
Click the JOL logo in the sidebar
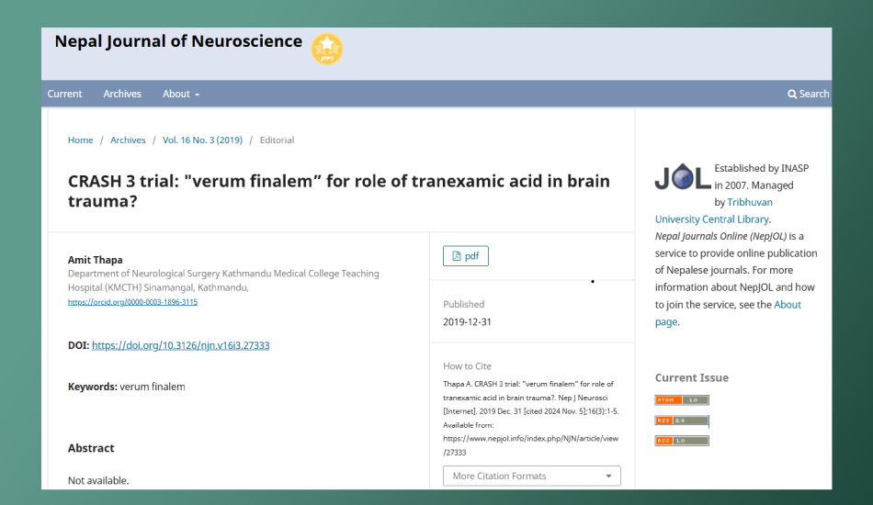[x=683, y=177]
